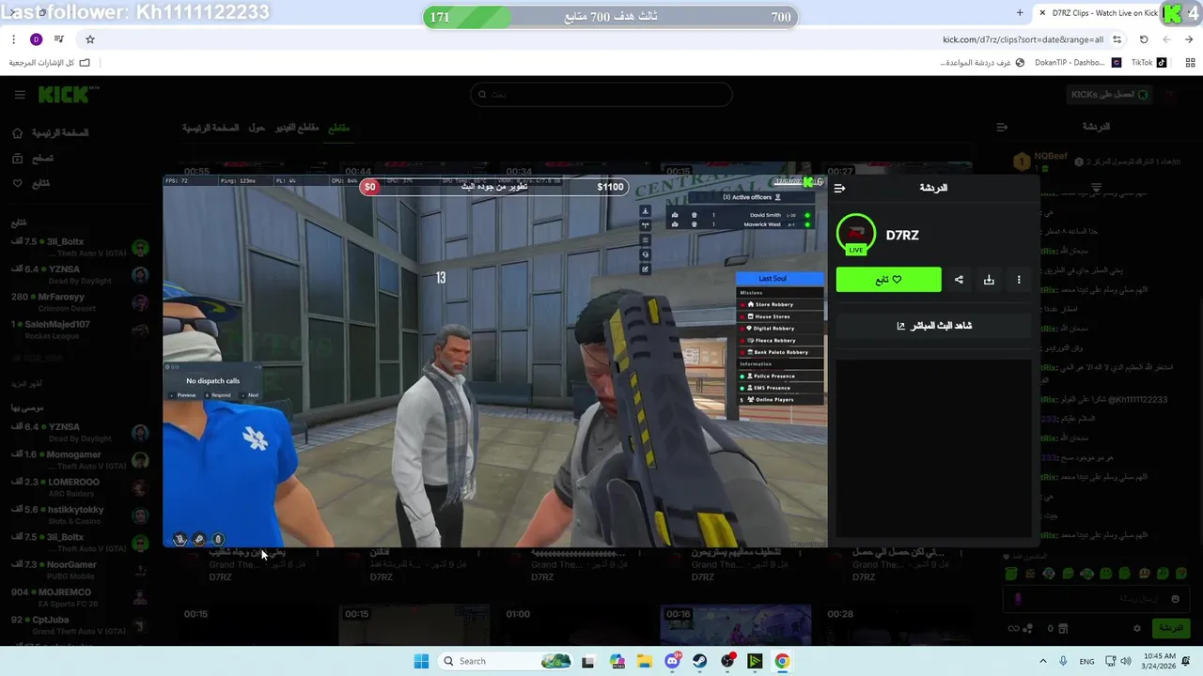Open Discord from the taskbar
Screen dimensions: 1203x676
click(x=672, y=661)
